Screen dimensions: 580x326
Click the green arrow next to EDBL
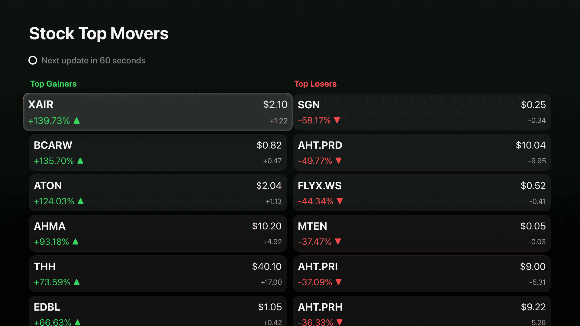(77, 322)
